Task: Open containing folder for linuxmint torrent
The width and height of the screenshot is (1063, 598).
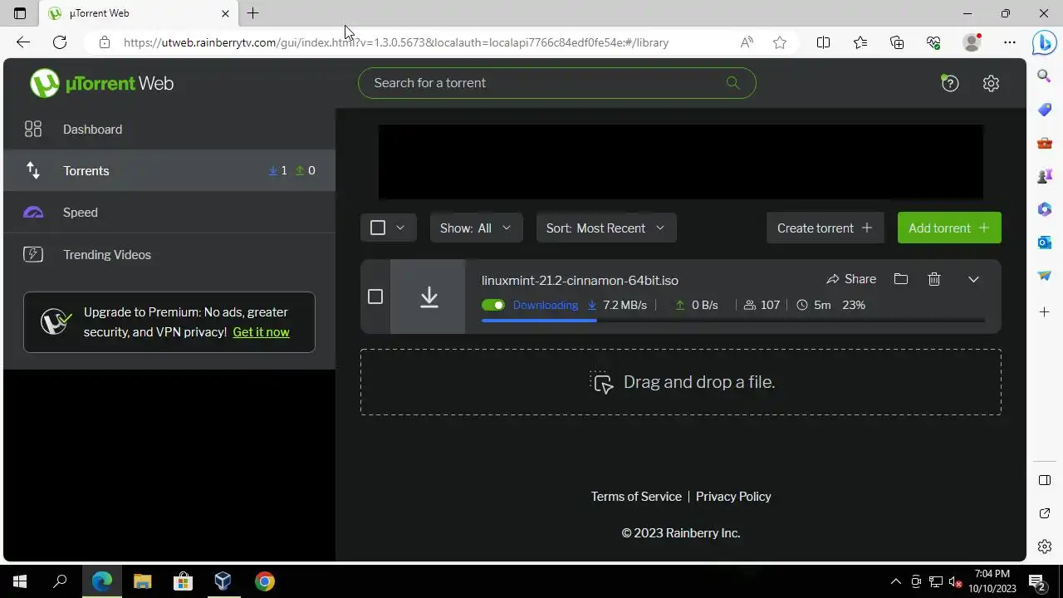Action: click(901, 279)
